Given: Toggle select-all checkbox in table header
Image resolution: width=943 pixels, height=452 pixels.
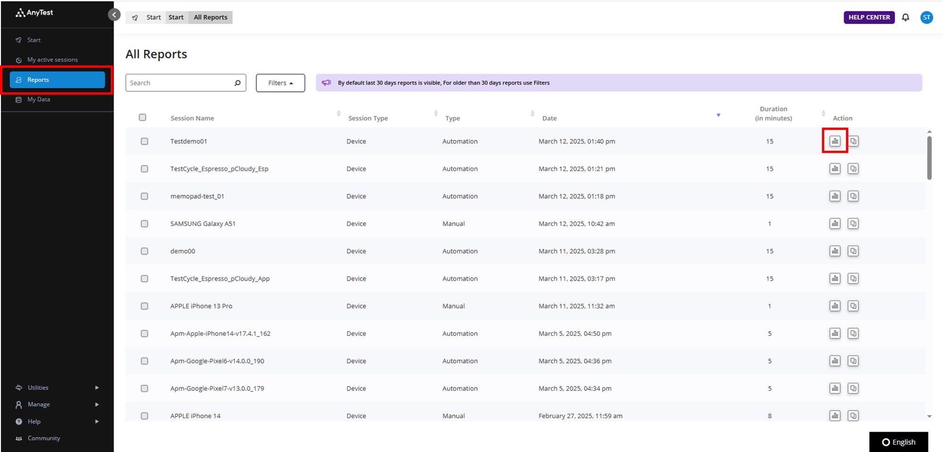Looking at the screenshot, I should point(142,117).
